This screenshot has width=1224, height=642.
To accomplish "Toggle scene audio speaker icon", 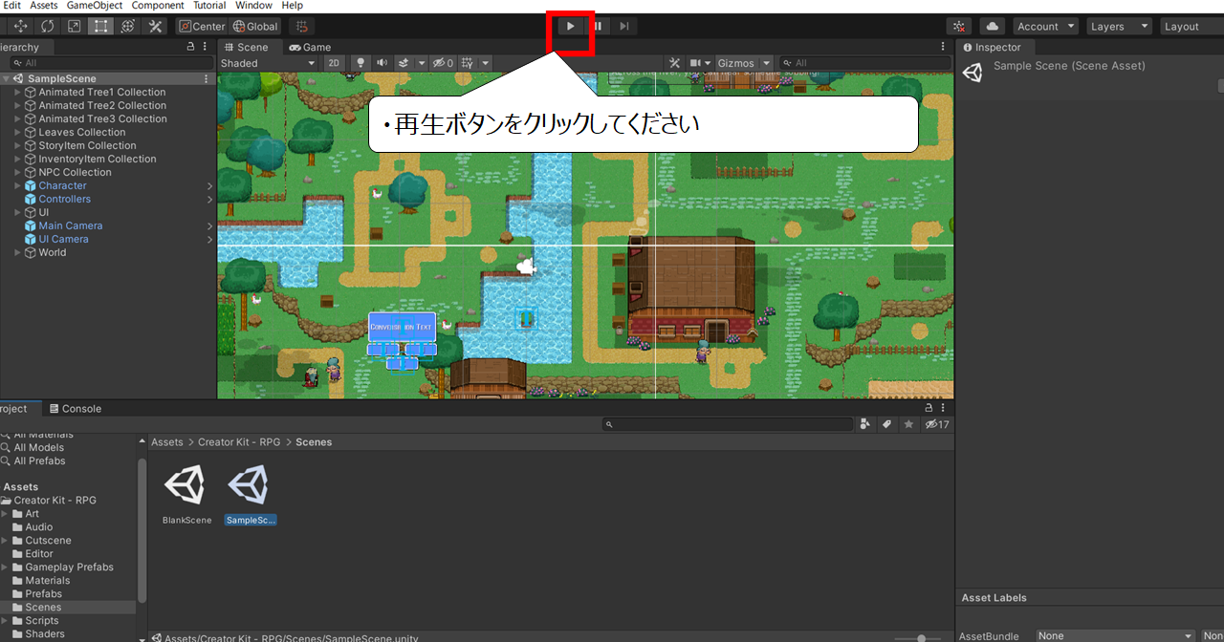I will click(x=382, y=63).
